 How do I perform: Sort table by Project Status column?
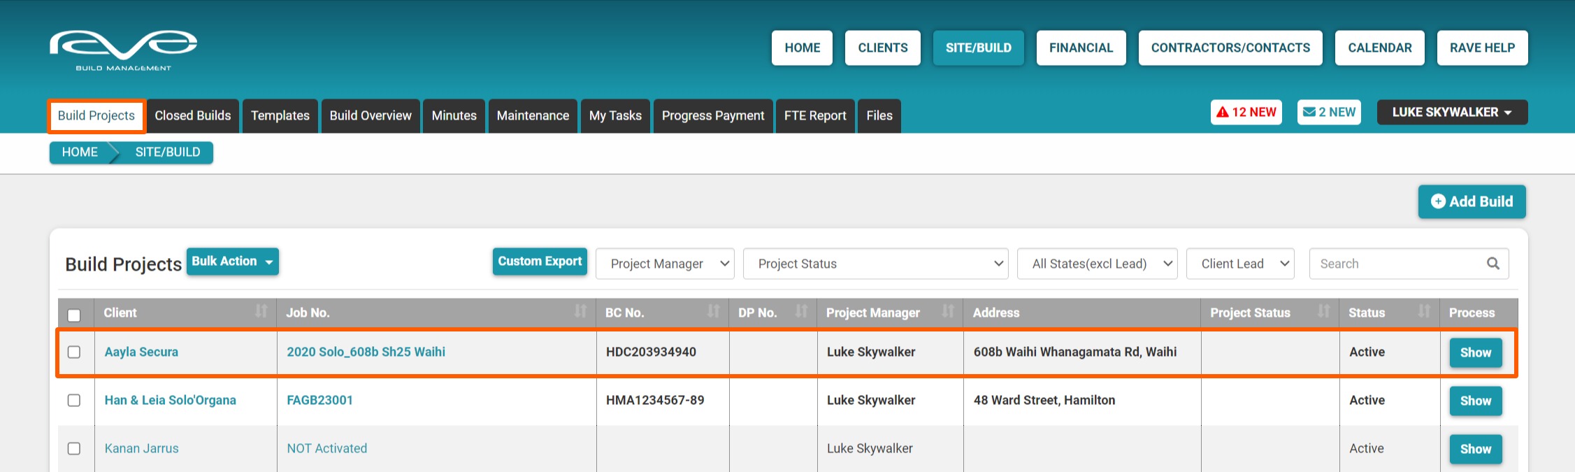[1323, 312]
